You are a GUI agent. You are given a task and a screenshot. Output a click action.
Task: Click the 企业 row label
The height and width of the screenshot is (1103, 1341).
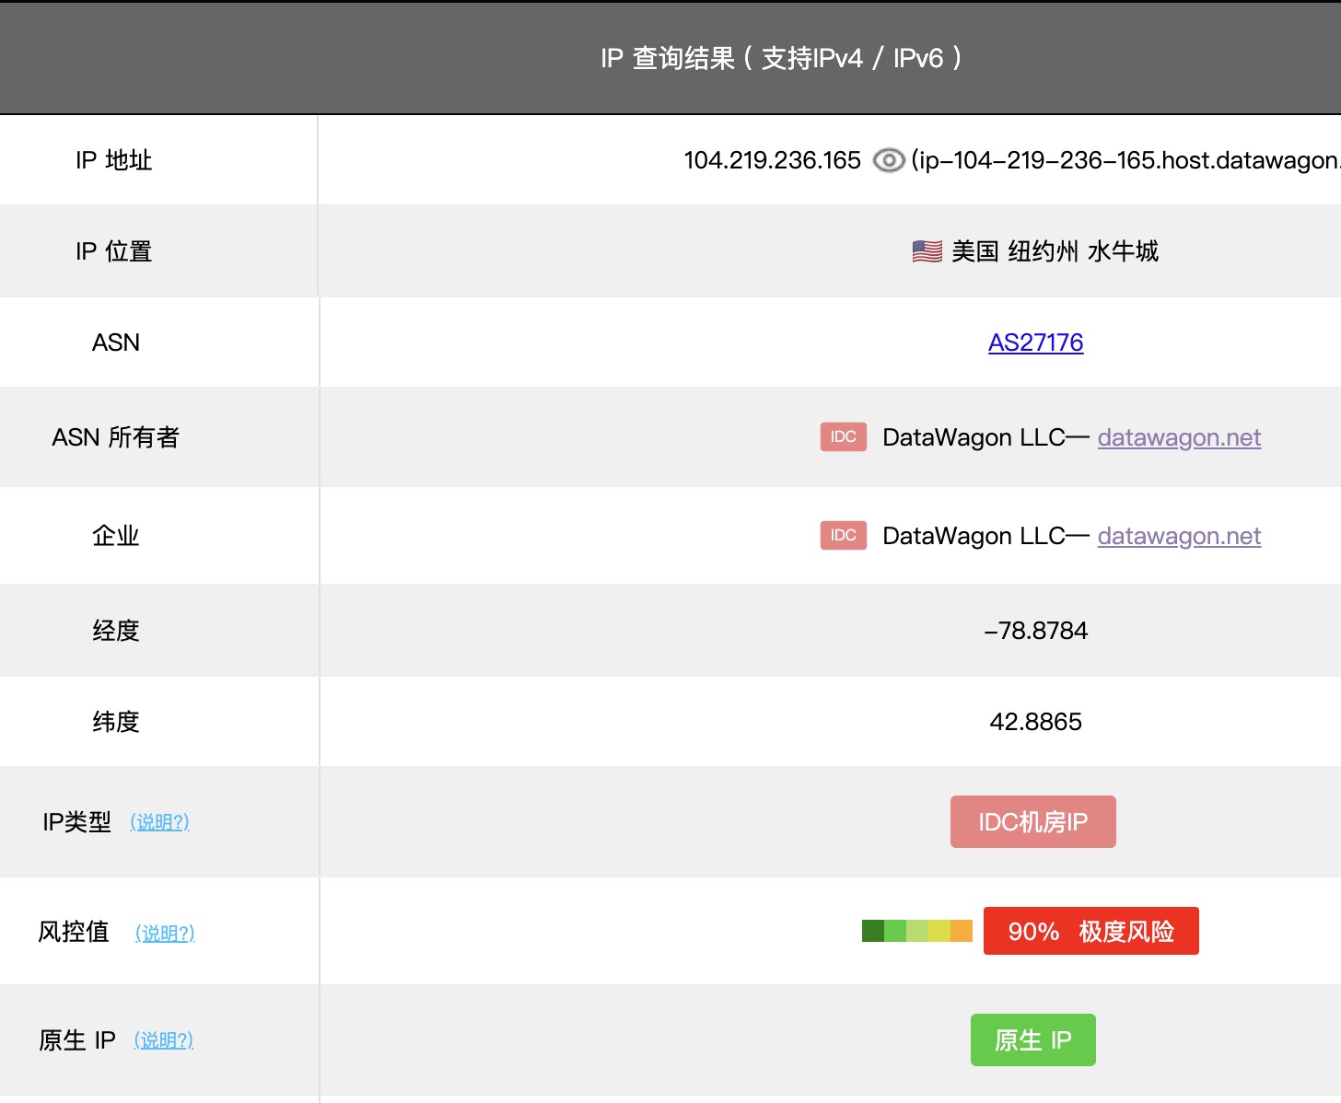116,536
